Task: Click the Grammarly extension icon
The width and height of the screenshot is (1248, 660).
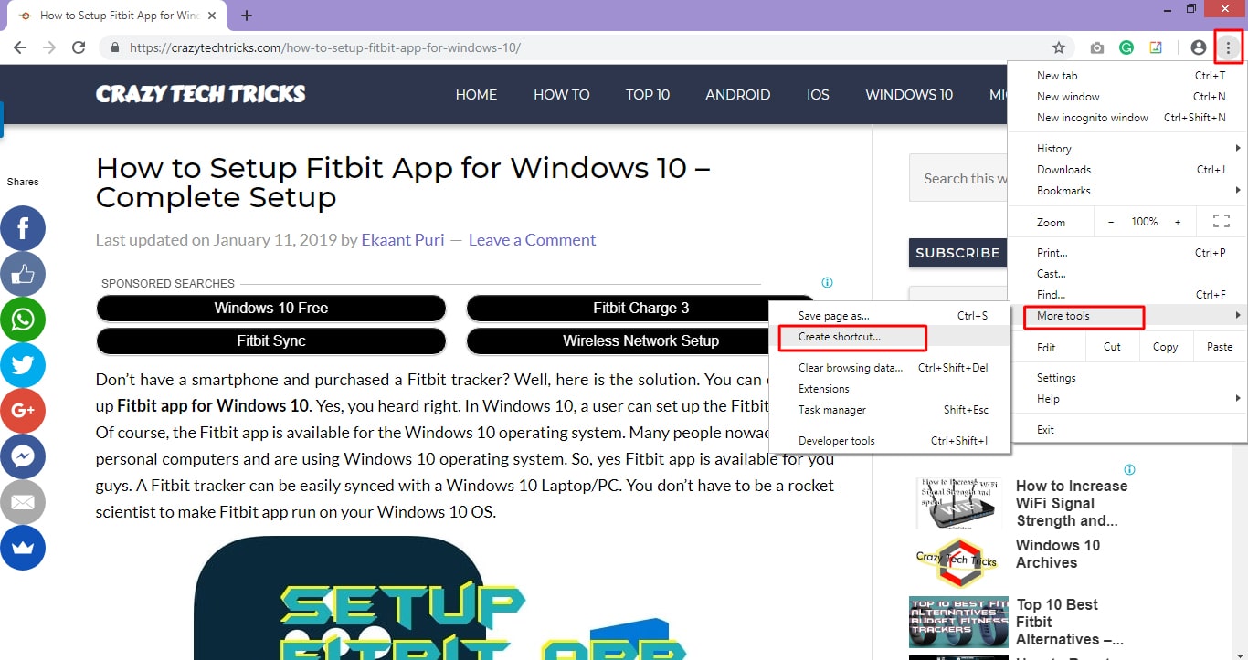Action: tap(1126, 47)
